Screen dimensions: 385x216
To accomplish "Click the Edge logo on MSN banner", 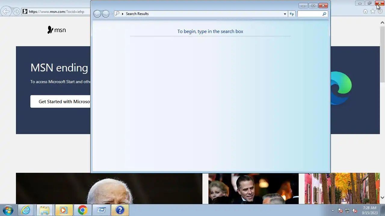I will 341,88.
